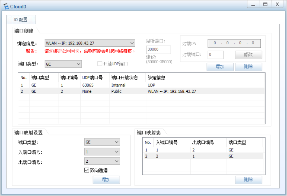Click the 端口开放状态 column header
287x196 pixels.
(127, 78)
